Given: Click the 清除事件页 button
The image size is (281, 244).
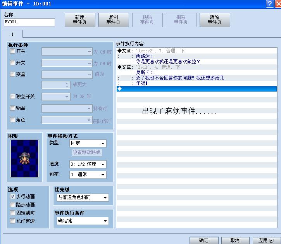Looking at the screenshot, I should (x=215, y=20).
